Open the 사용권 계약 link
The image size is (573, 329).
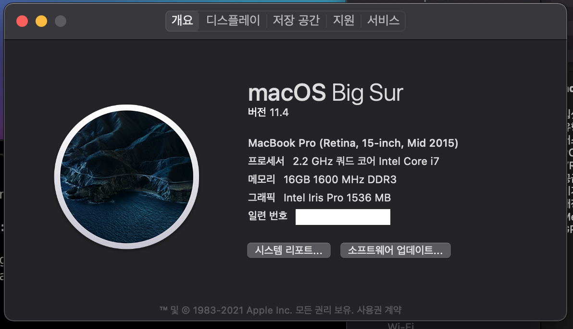coord(379,310)
